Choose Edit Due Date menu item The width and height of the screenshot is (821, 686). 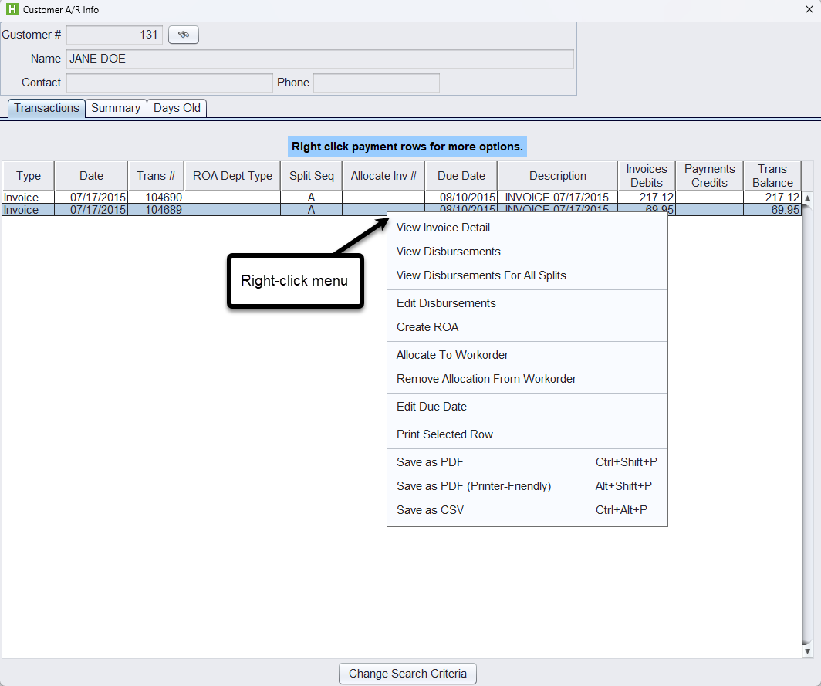point(431,407)
